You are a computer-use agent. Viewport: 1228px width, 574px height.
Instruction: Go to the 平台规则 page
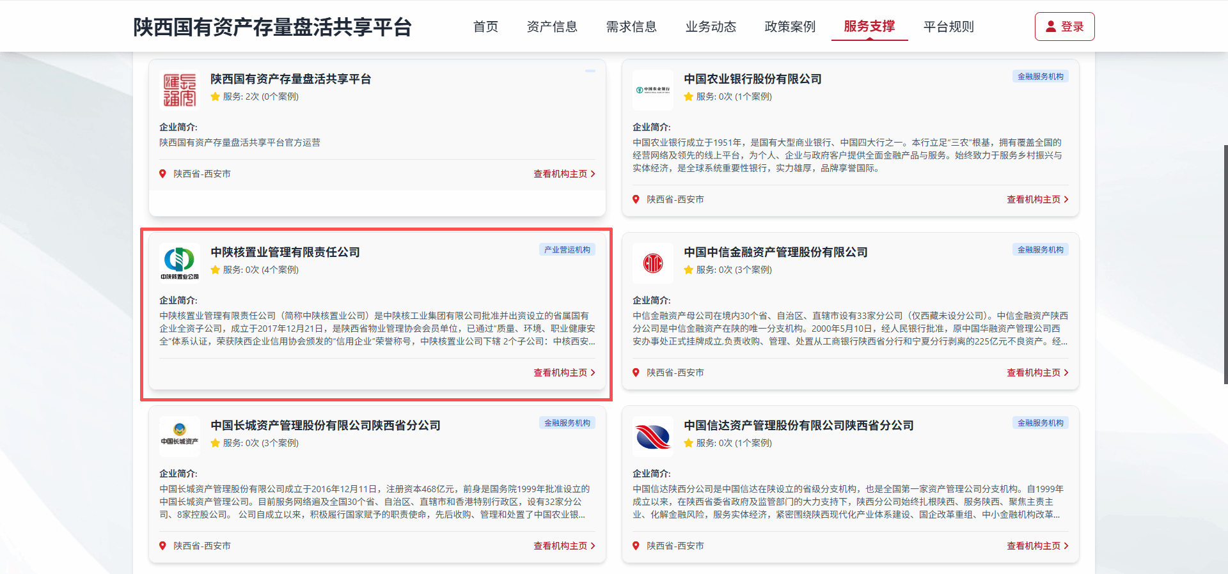(949, 27)
